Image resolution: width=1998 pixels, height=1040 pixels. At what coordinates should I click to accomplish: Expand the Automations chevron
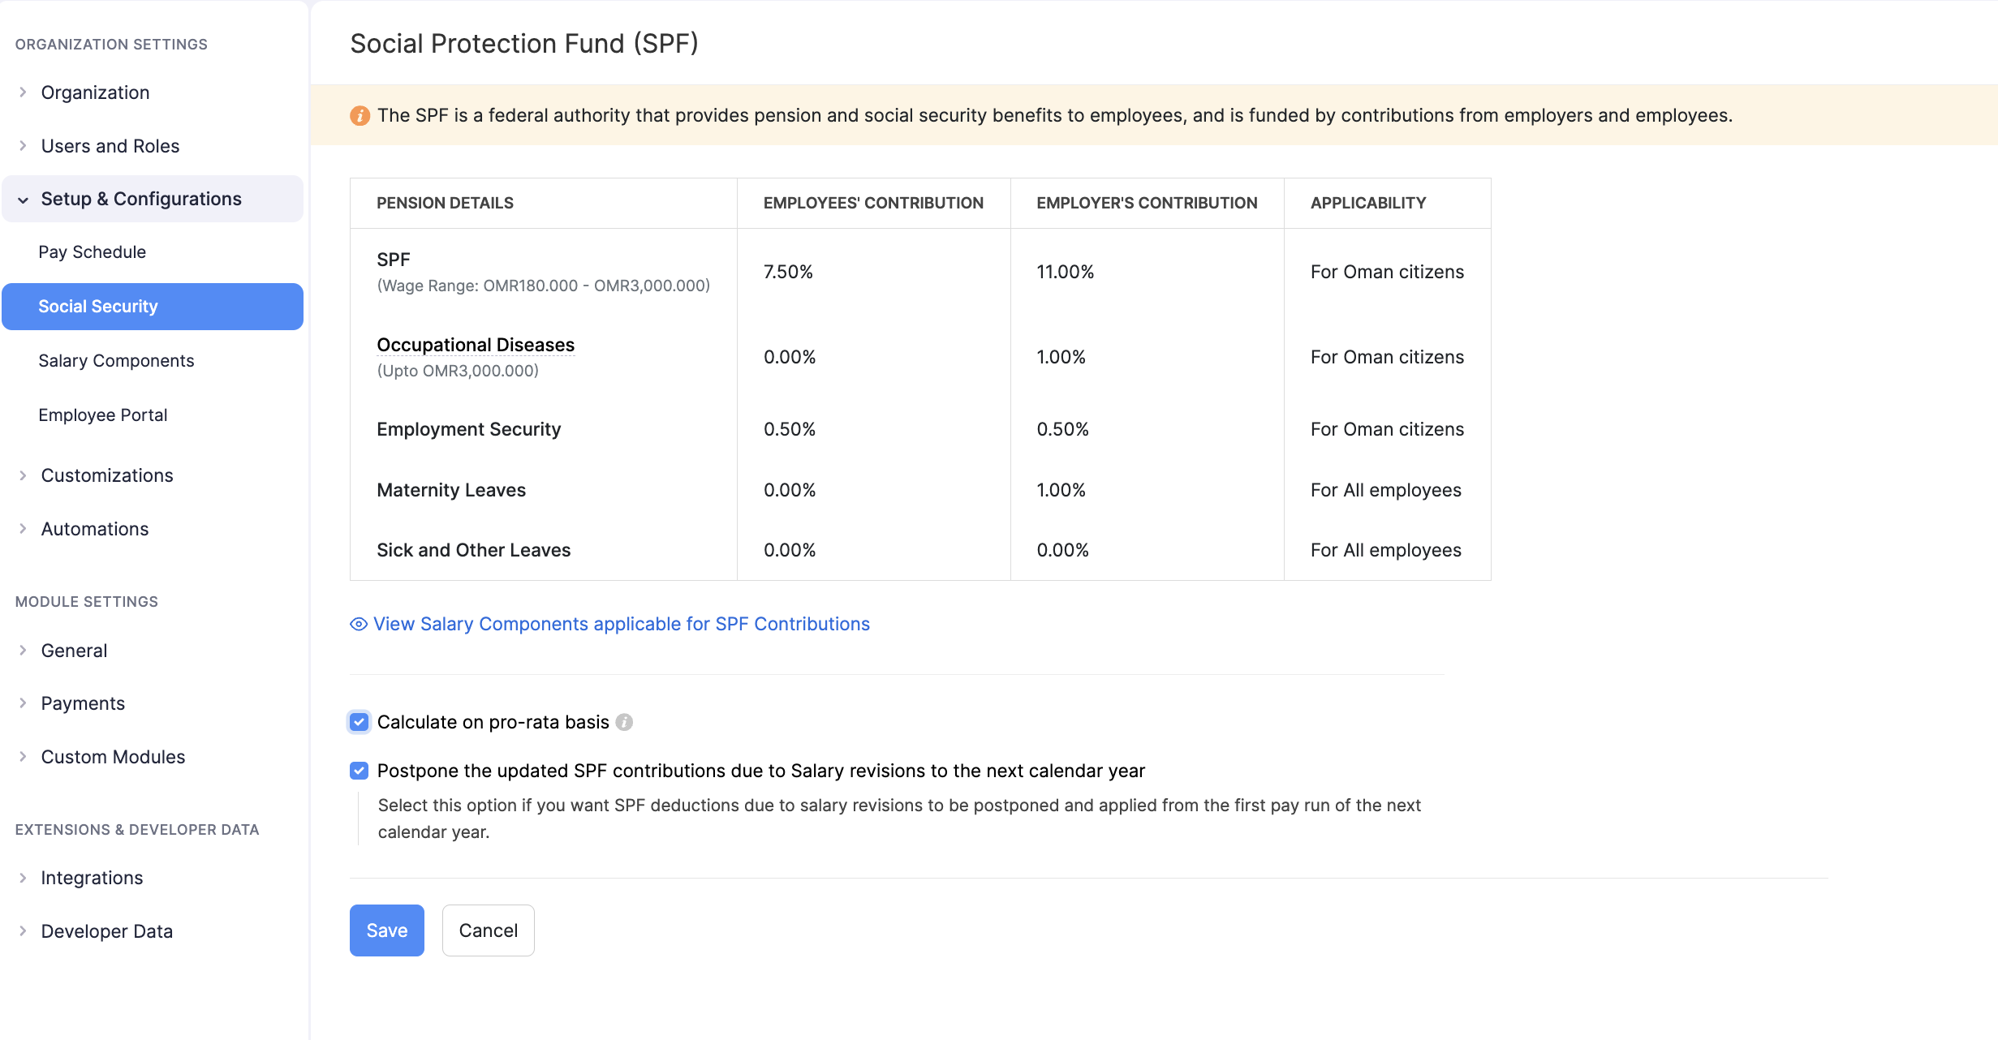(24, 529)
